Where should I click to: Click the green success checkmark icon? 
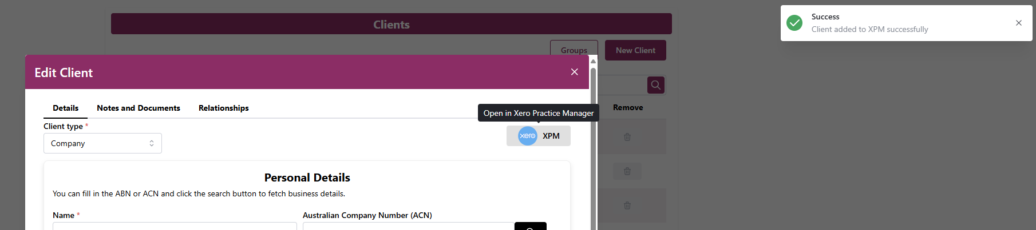click(794, 23)
